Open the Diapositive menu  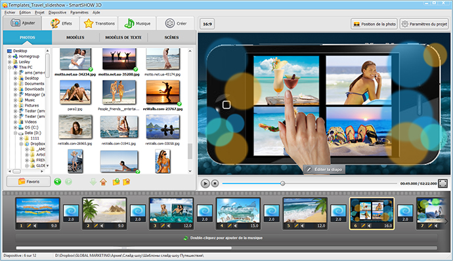tap(57, 12)
